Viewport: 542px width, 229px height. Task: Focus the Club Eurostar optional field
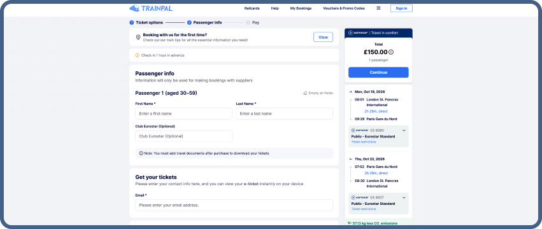184,136
